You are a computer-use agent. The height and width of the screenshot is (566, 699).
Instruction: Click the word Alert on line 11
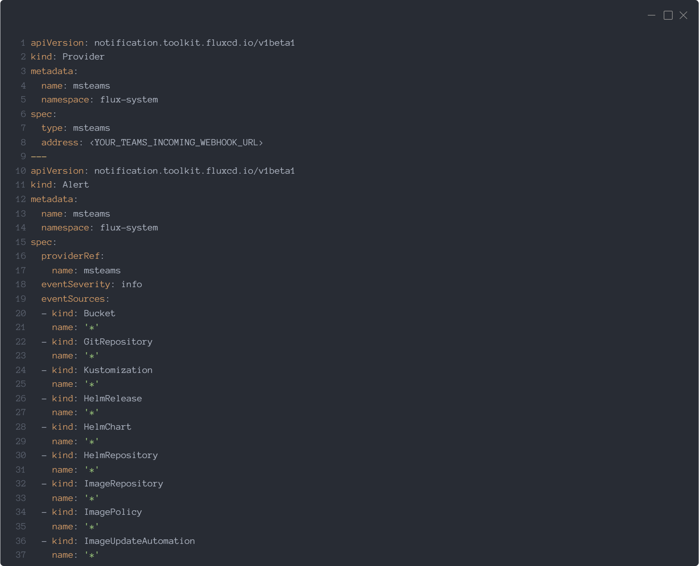pos(76,185)
